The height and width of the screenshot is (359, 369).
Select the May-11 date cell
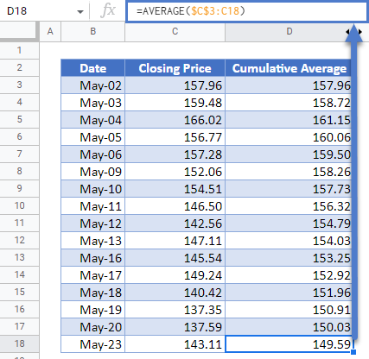pos(92,206)
